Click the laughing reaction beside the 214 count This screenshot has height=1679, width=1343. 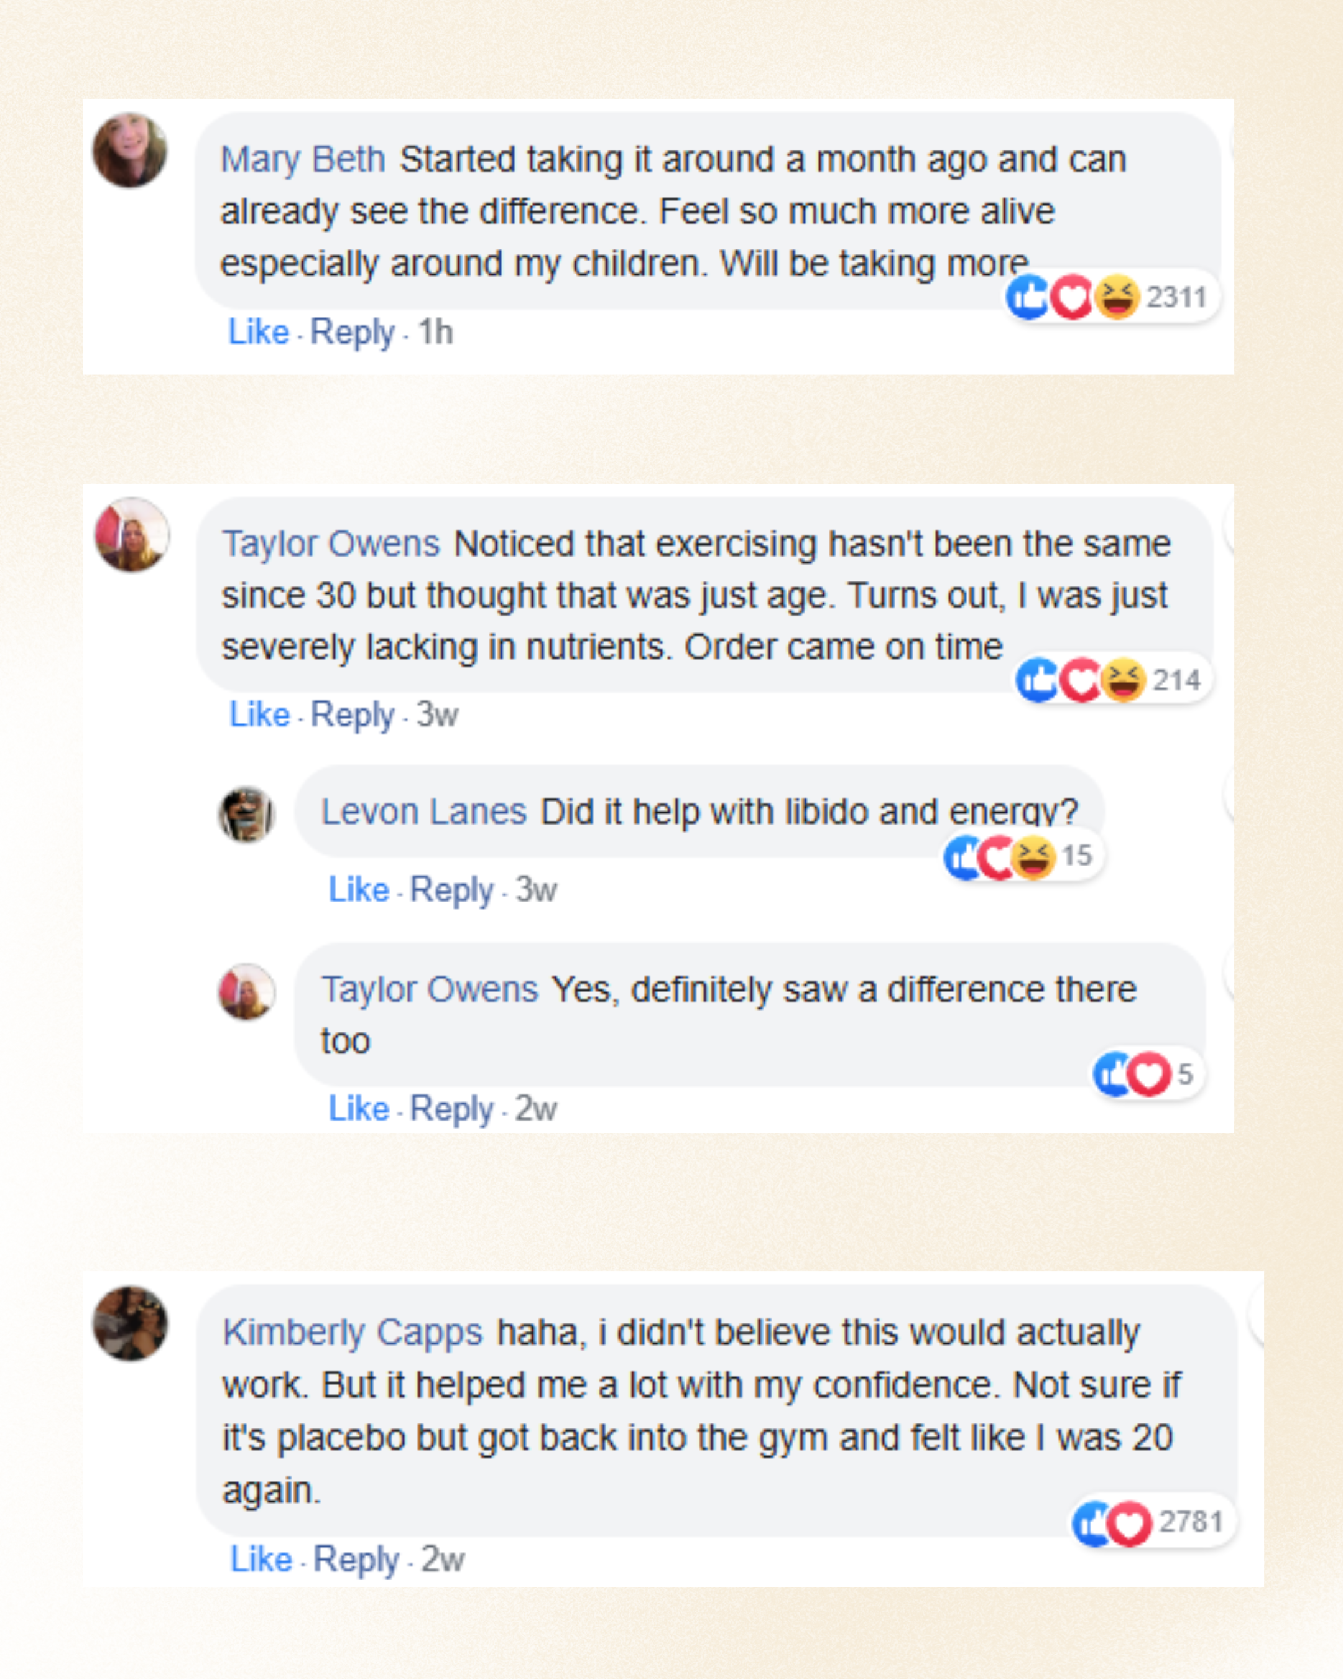tap(1124, 680)
